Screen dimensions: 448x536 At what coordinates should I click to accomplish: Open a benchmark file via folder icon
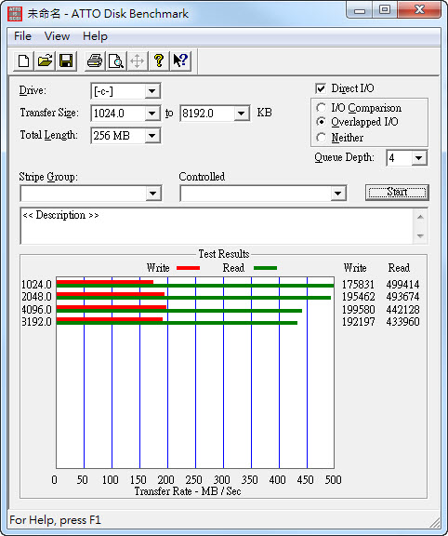[45, 61]
